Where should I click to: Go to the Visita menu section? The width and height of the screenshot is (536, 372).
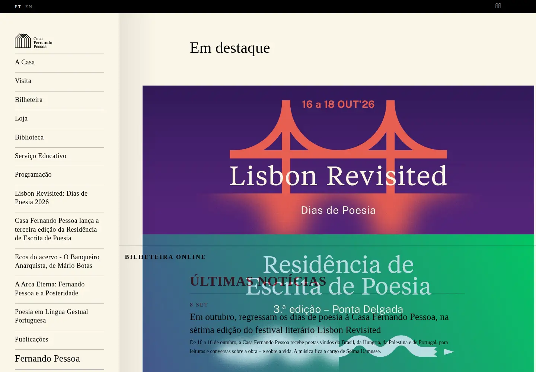pyautogui.click(x=23, y=81)
